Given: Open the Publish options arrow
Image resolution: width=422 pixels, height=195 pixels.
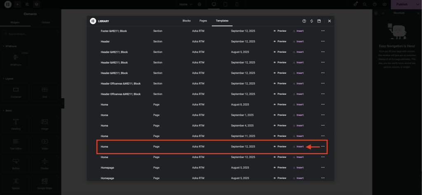Looking at the screenshot, I should click(417, 4).
